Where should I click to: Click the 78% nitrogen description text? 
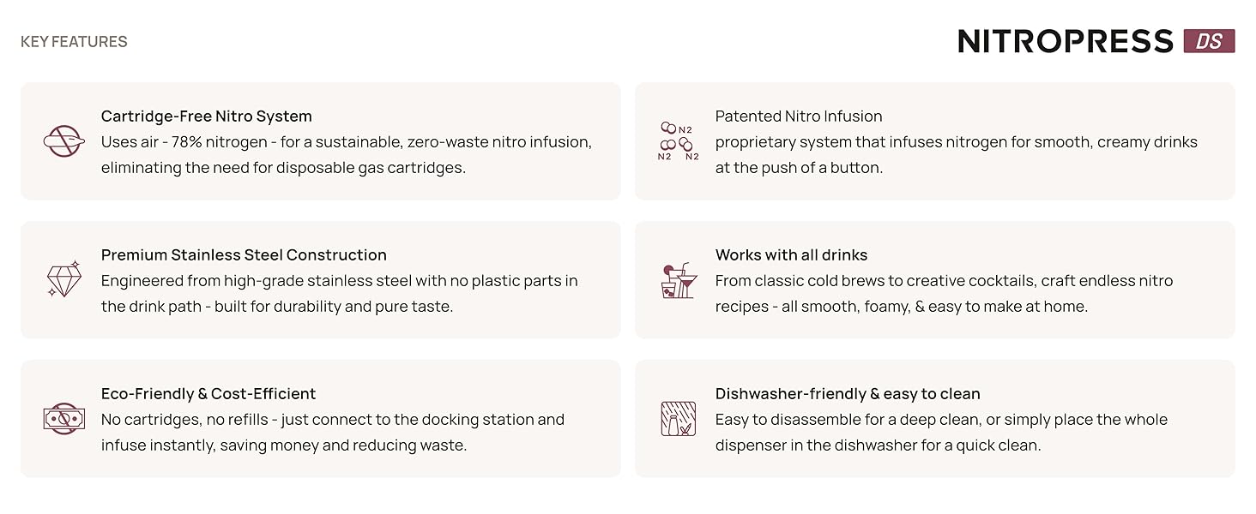[347, 154]
